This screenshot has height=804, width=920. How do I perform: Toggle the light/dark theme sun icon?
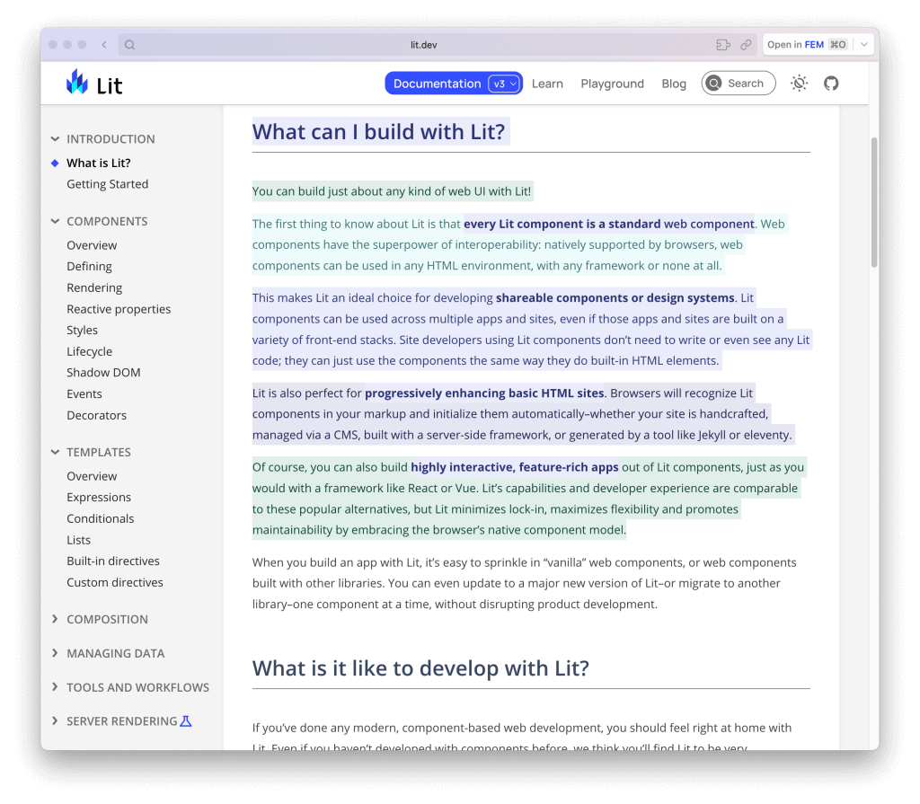tap(799, 84)
